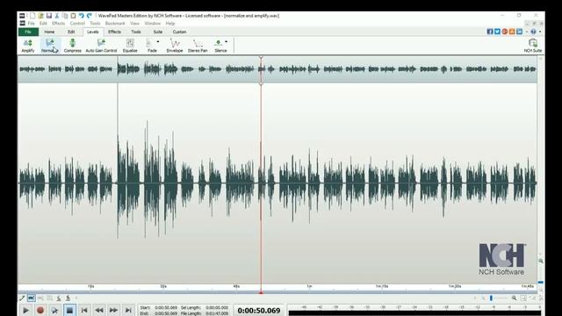This screenshot has height=316, width=562.
Task: Click the Scrub button beside Record
Action: (x=54, y=310)
